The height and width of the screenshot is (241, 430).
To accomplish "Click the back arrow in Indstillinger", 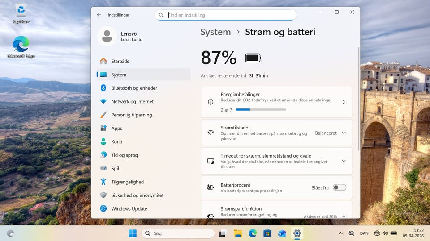I will pos(99,15).
